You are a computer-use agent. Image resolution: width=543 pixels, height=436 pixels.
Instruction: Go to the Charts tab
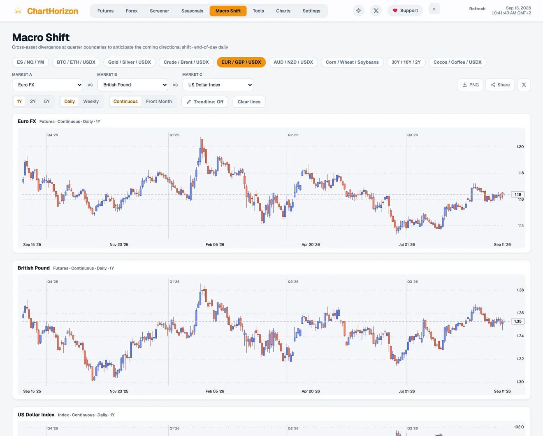click(x=283, y=11)
